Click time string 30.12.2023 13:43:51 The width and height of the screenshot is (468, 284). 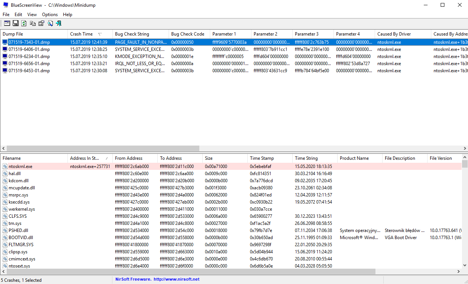[313, 216]
